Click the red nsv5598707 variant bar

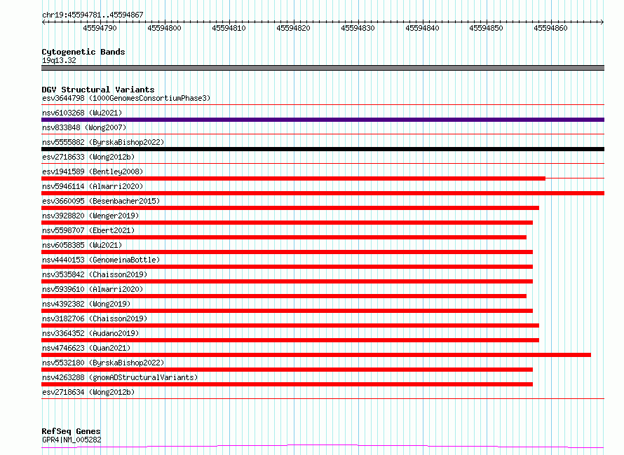284,237
